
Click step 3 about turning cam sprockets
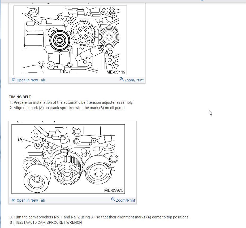(100, 217)
